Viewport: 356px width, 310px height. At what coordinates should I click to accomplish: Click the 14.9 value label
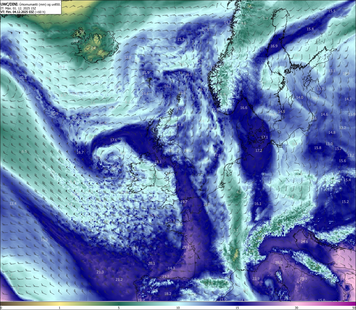pos(243,300)
